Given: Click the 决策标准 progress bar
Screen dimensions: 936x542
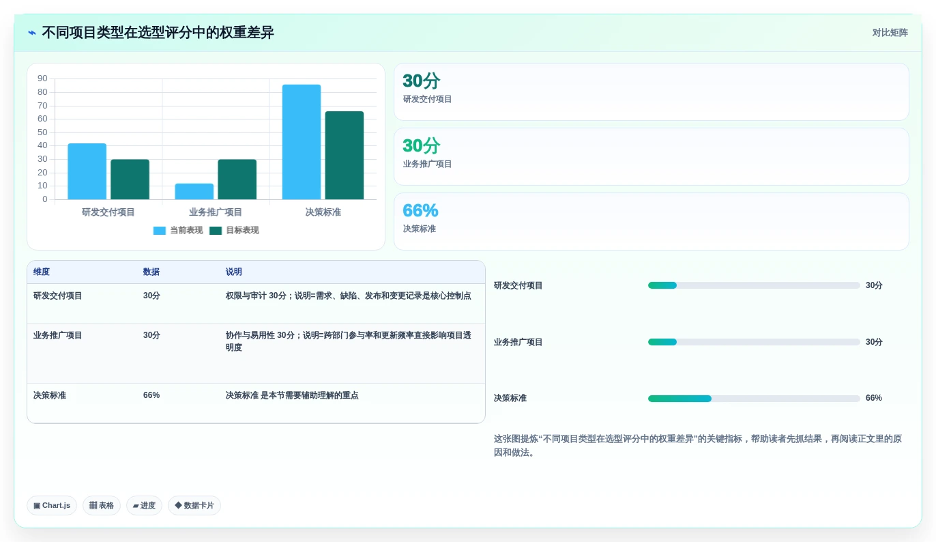Looking at the screenshot, I should point(754,399).
